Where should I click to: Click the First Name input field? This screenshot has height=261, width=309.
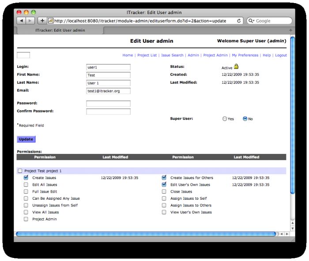pyautogui.click(x=108, y=75)
